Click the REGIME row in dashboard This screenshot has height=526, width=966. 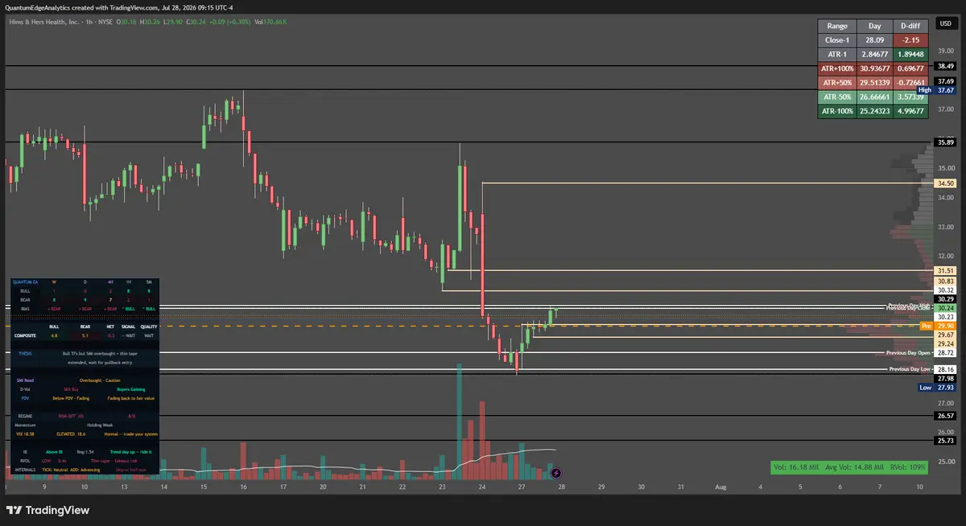(x=85, y=416)
